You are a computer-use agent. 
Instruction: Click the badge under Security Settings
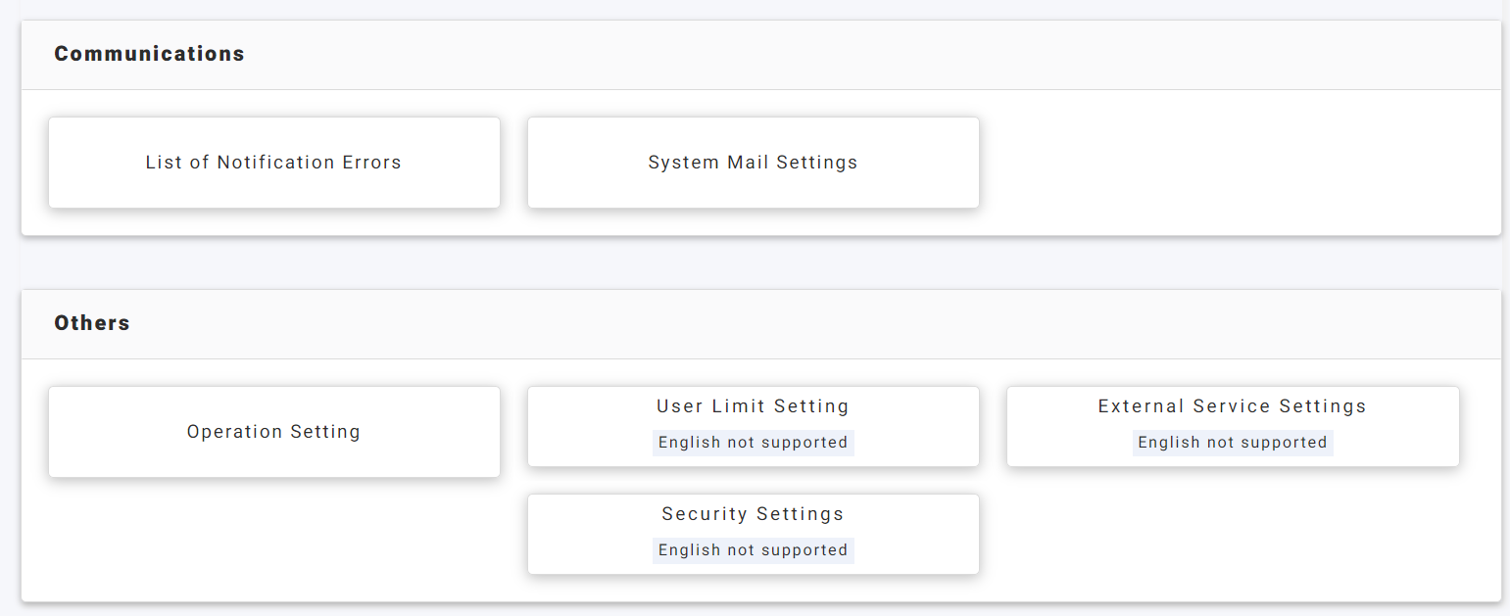tap(753, 550)
